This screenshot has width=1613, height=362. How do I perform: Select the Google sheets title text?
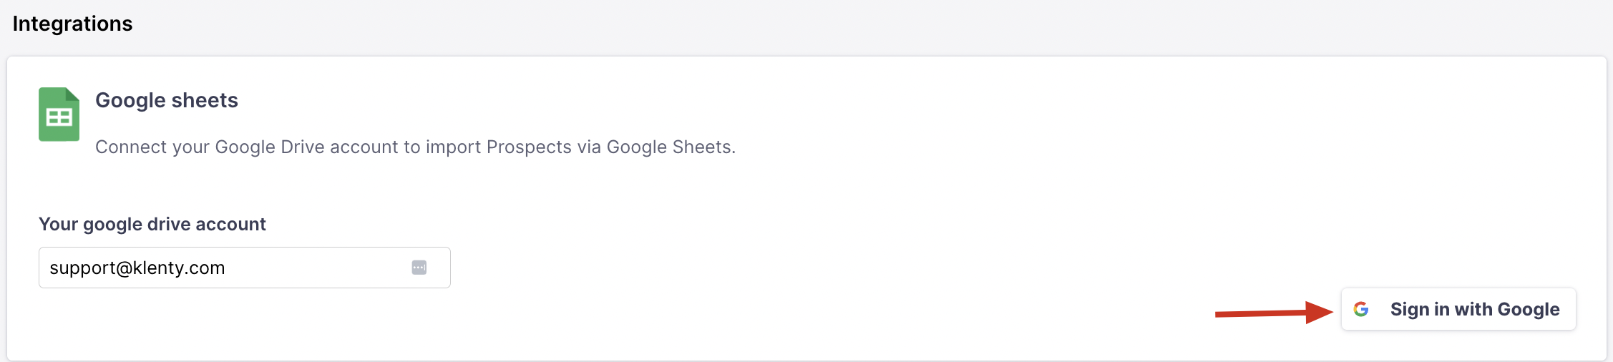166,100
